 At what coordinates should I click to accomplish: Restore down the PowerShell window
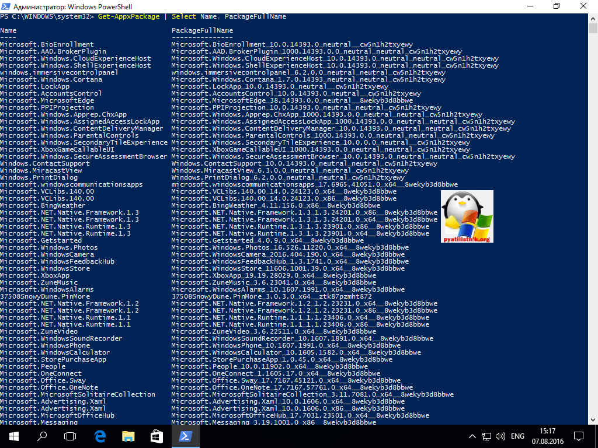point(557,6)
